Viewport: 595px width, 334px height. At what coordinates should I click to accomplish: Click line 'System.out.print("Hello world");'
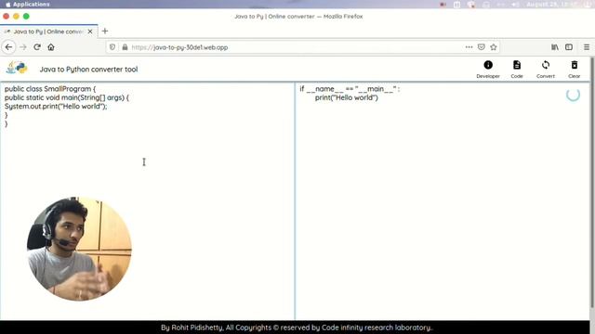tap(56, 107)
